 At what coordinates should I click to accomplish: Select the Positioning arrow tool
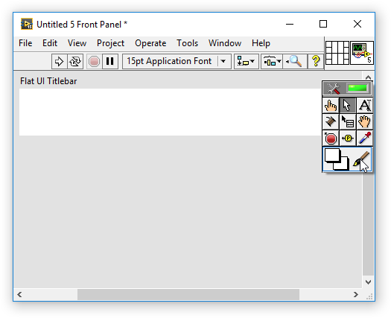click(348, 105)
